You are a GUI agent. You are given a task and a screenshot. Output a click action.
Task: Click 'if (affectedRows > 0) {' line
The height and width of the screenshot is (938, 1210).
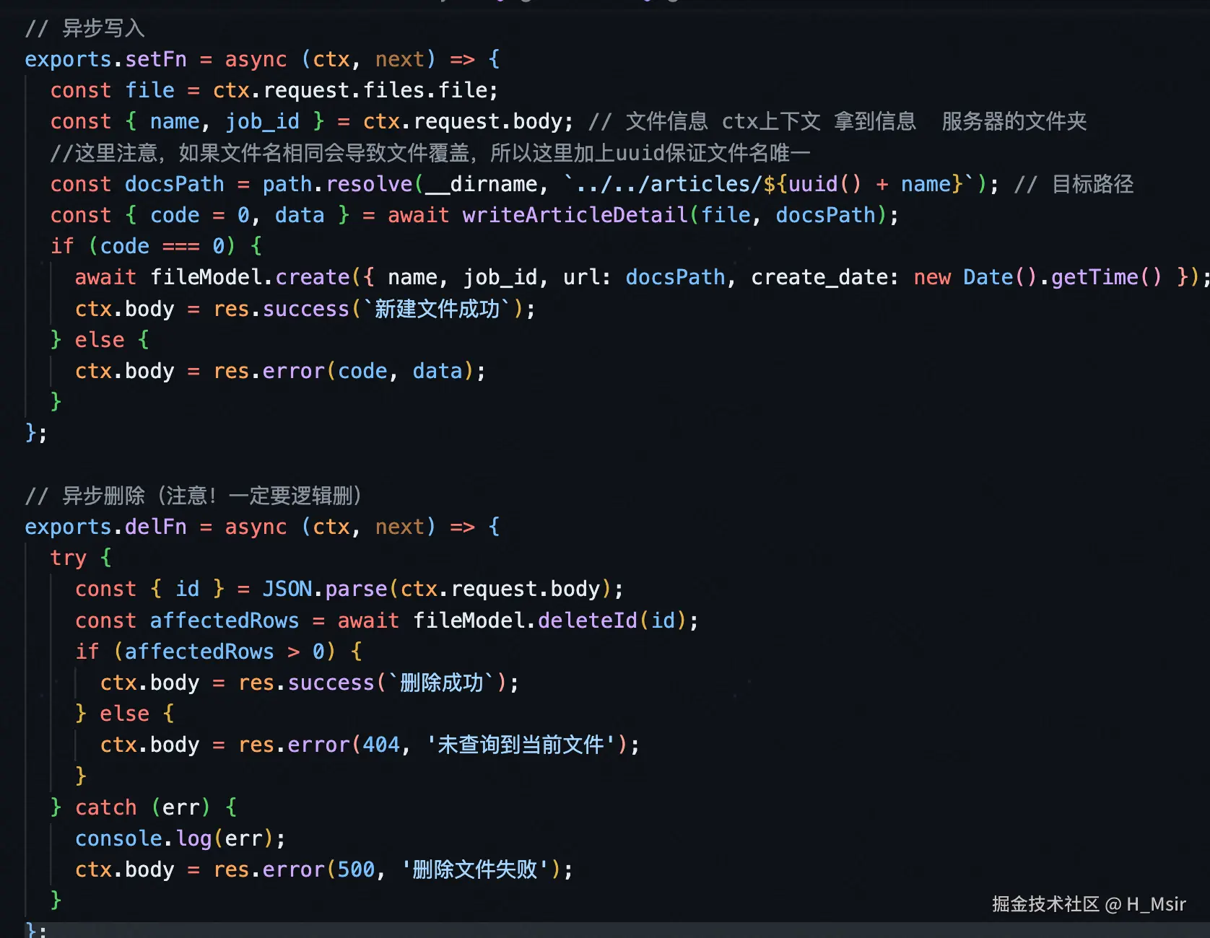click(219, 652)
